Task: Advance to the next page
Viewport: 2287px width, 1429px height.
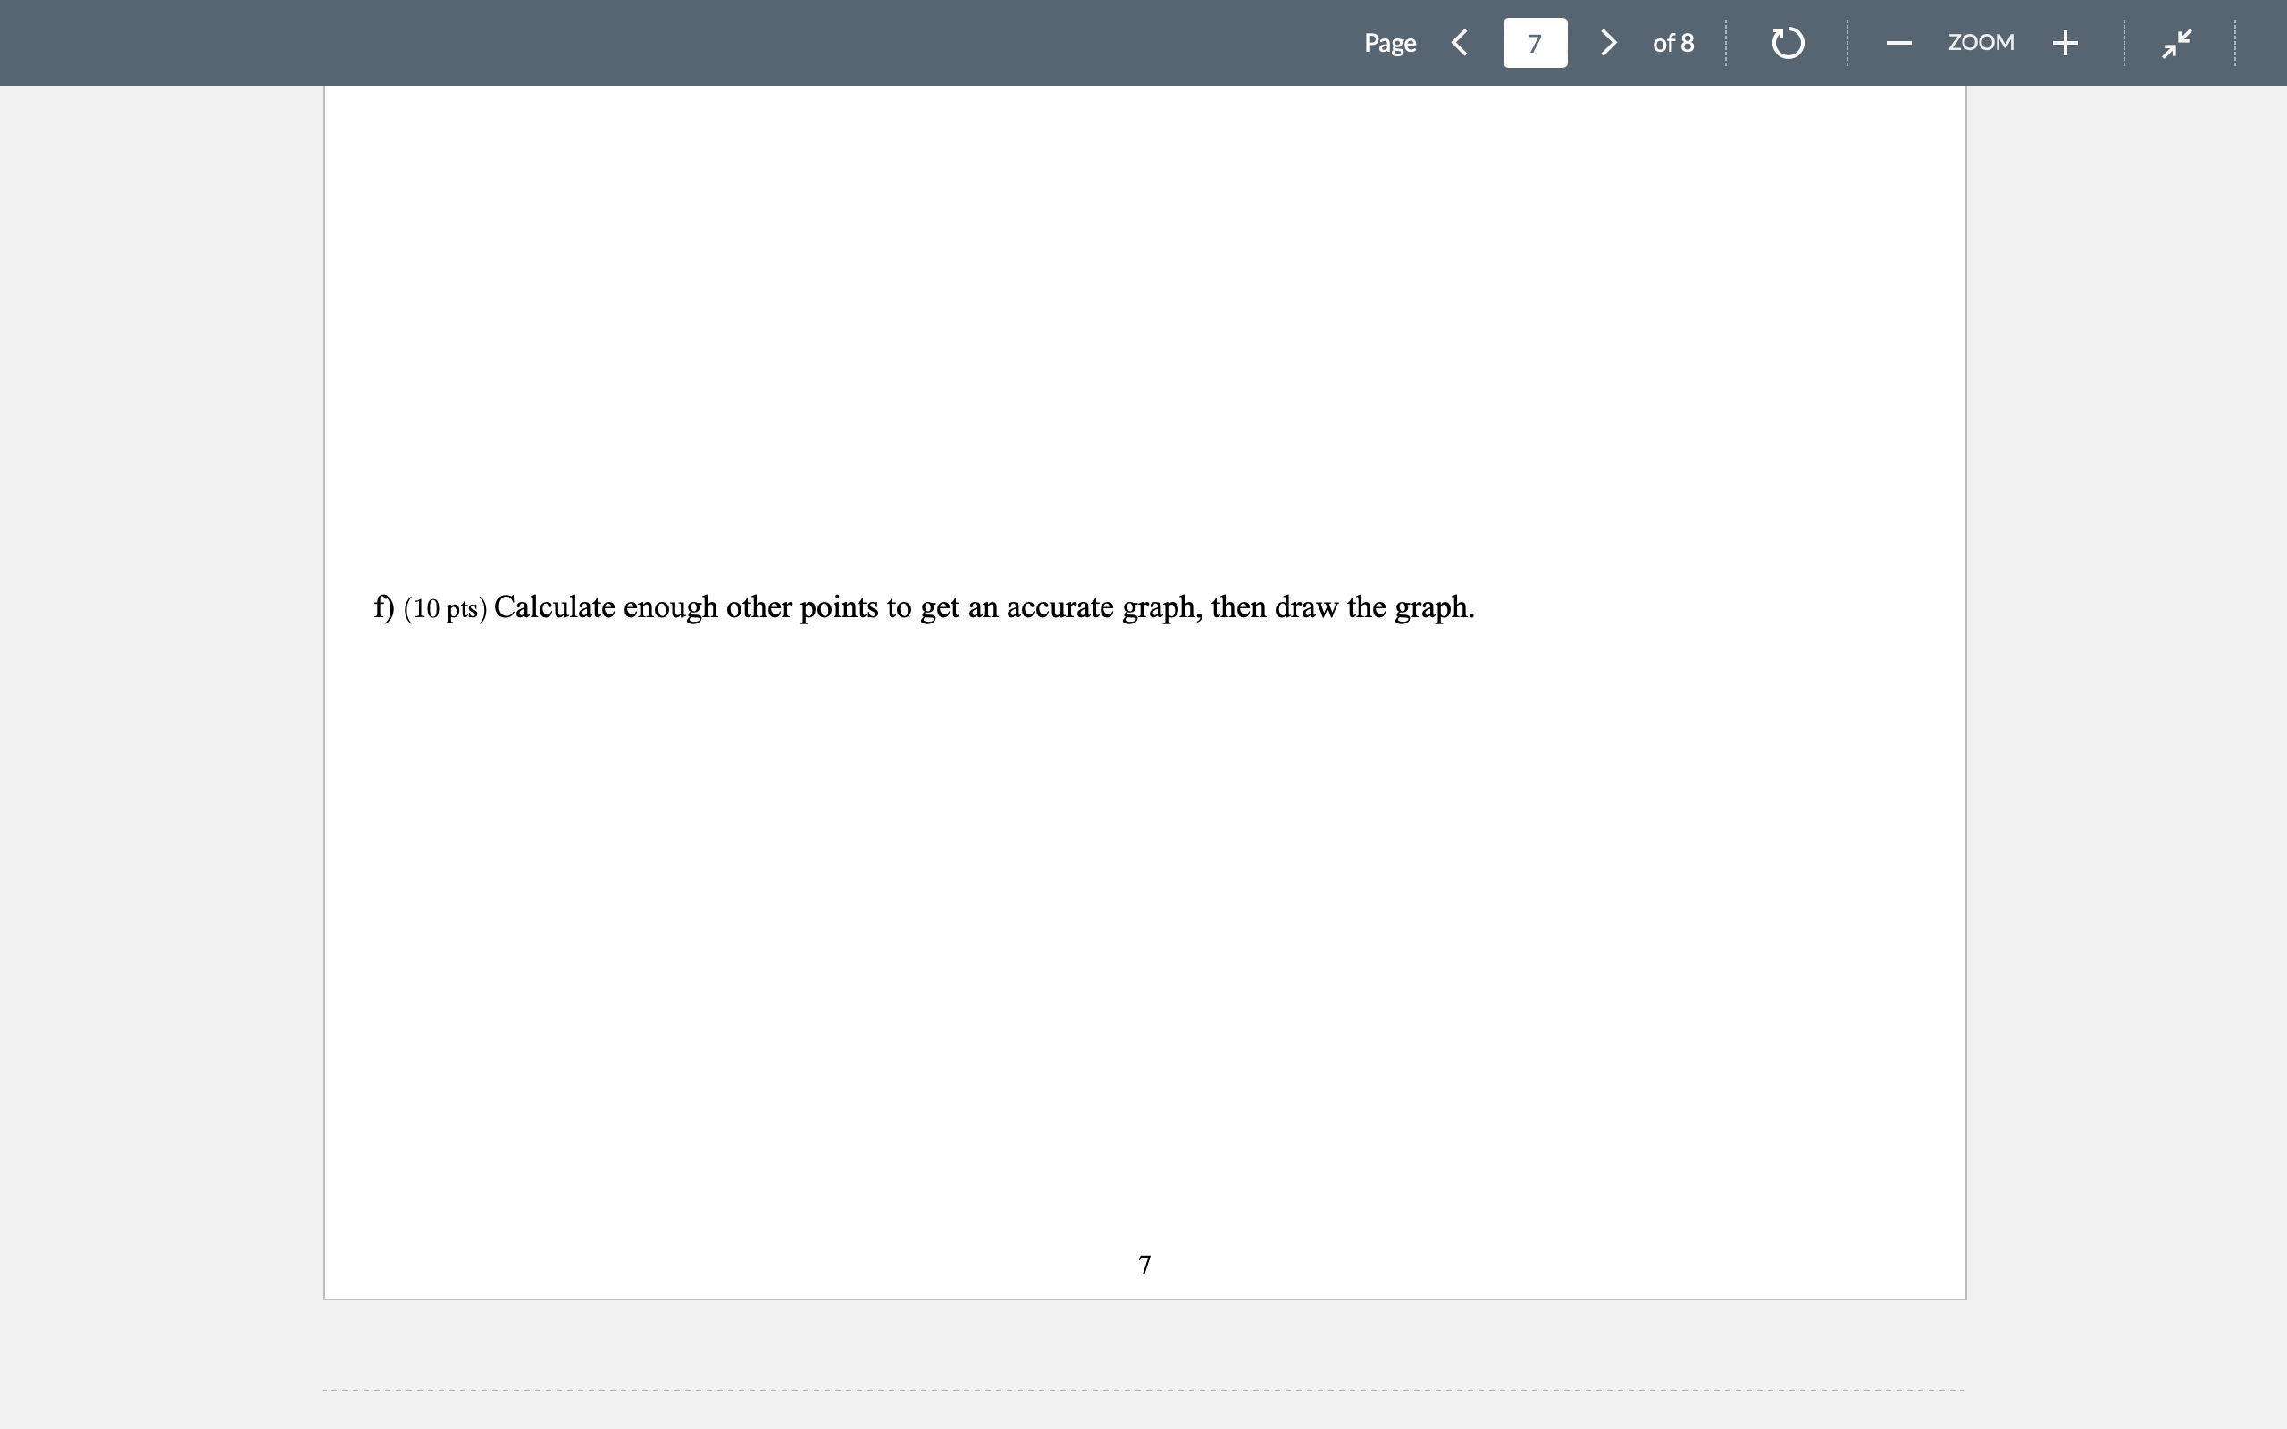Action: click(1608, 43)
